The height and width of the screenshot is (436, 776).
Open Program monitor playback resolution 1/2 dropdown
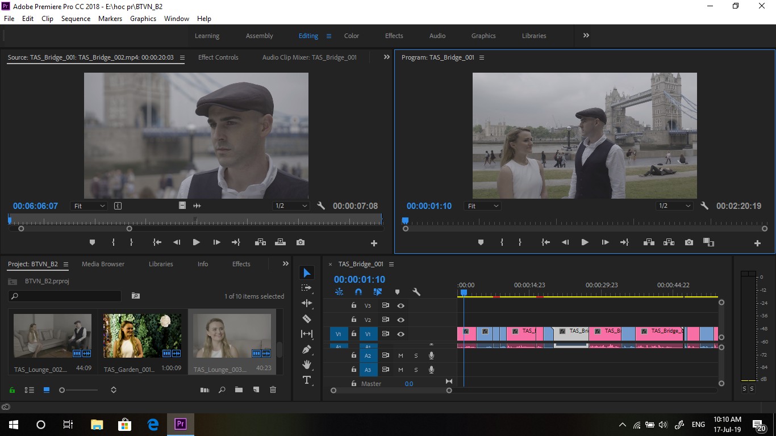point(674,206)
